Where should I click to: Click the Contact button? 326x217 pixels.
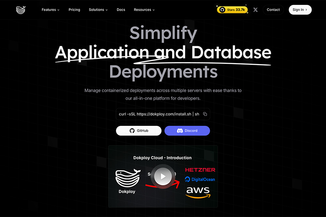click(273, 10)
